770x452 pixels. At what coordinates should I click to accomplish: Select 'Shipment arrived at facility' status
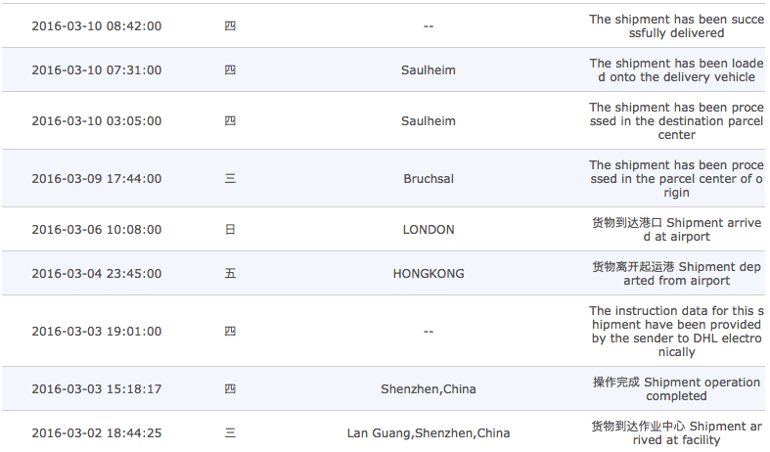[x=676, y=433]
